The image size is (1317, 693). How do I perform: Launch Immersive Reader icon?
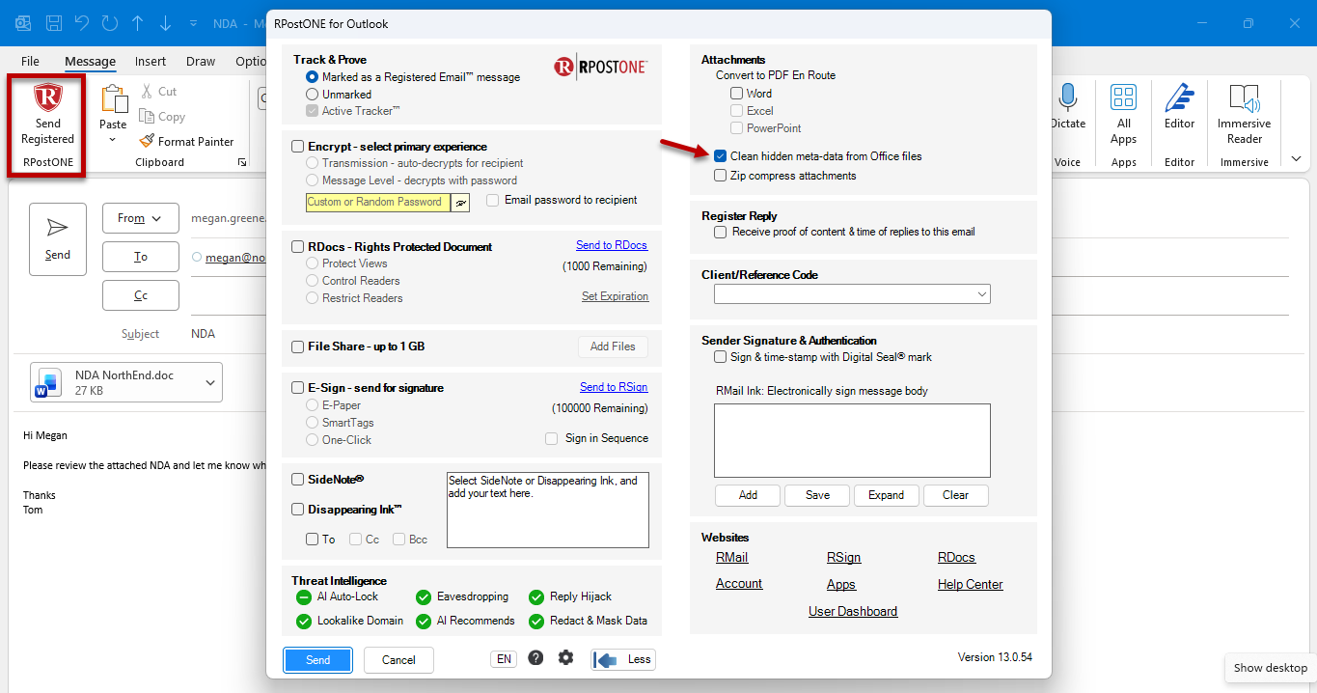coord(1244,97)
